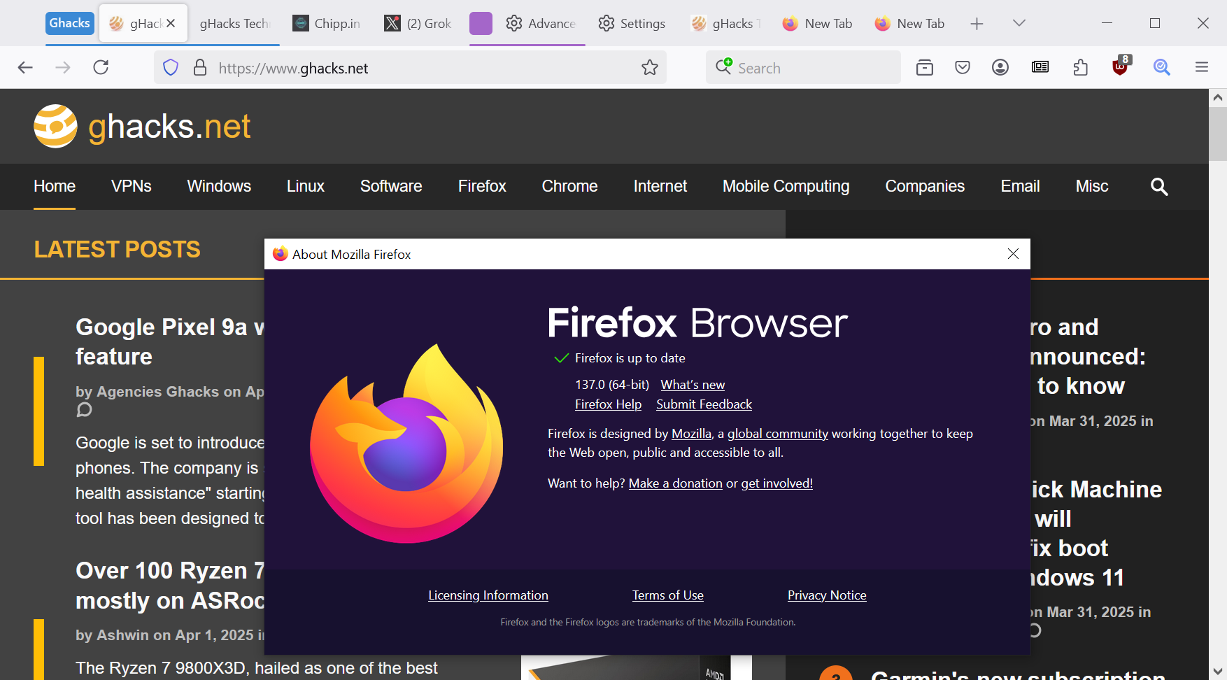This screenshot has width=1227, height=680.
Task: Open a new tab with plus button
Action: tap(977, 24)
